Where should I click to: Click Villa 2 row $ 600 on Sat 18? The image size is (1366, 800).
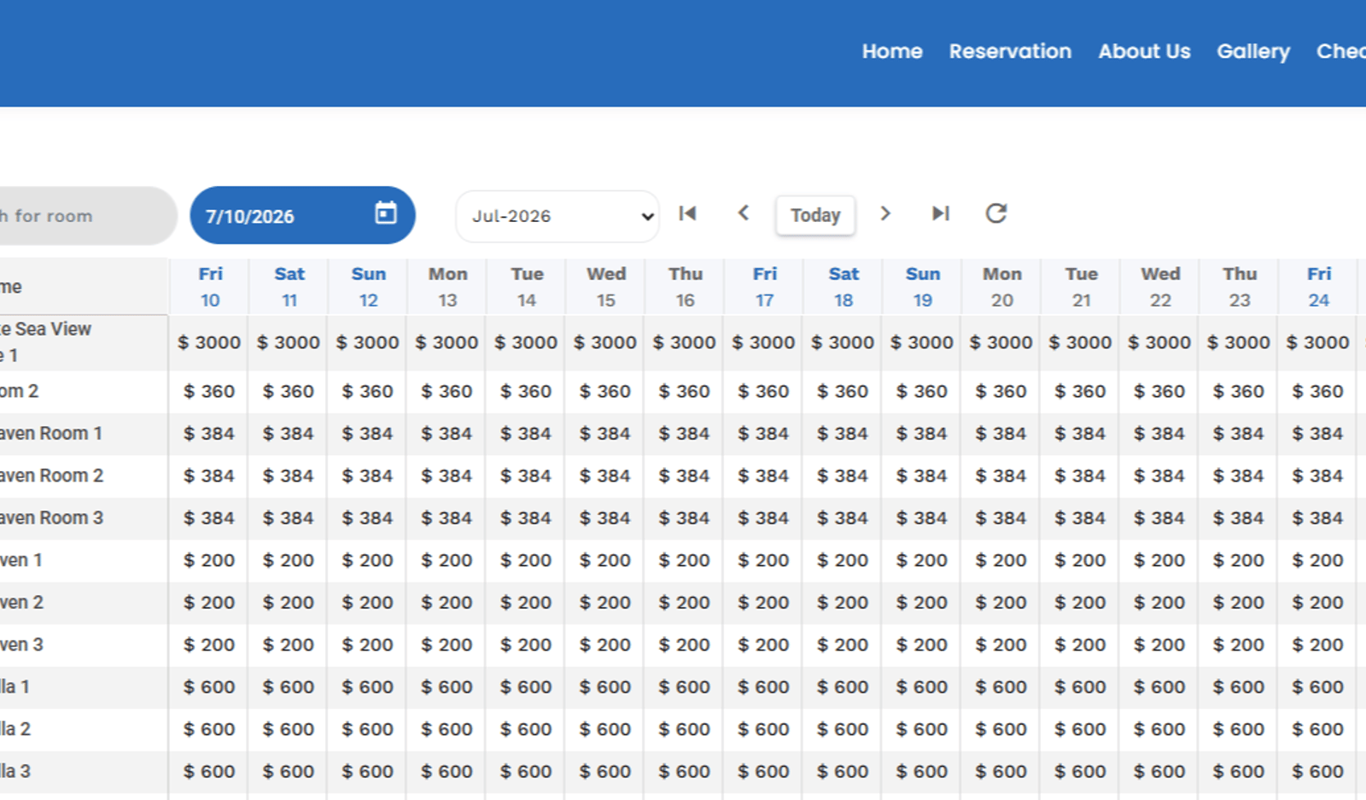[x=843, y=729]
